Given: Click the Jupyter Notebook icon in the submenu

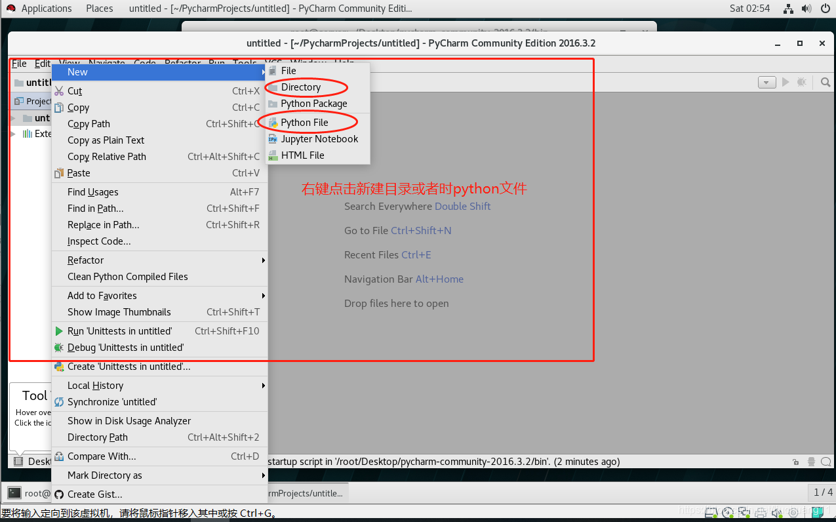Looking at the screenshot, I should pyautogui.click(x=273, y=139).
